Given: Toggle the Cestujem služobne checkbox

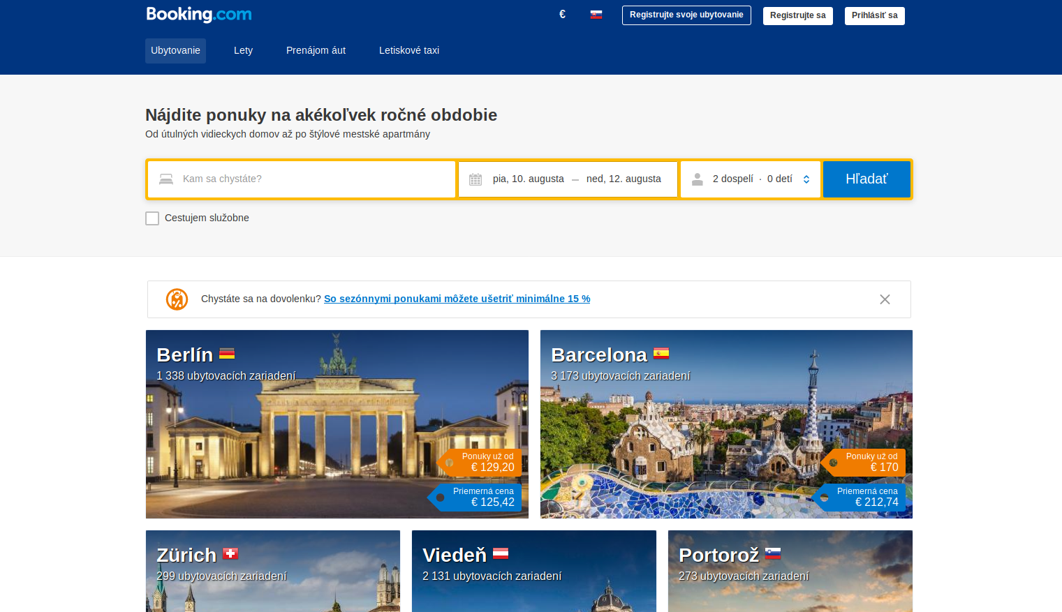Looking at the screenshot, I should pos(152,218).
